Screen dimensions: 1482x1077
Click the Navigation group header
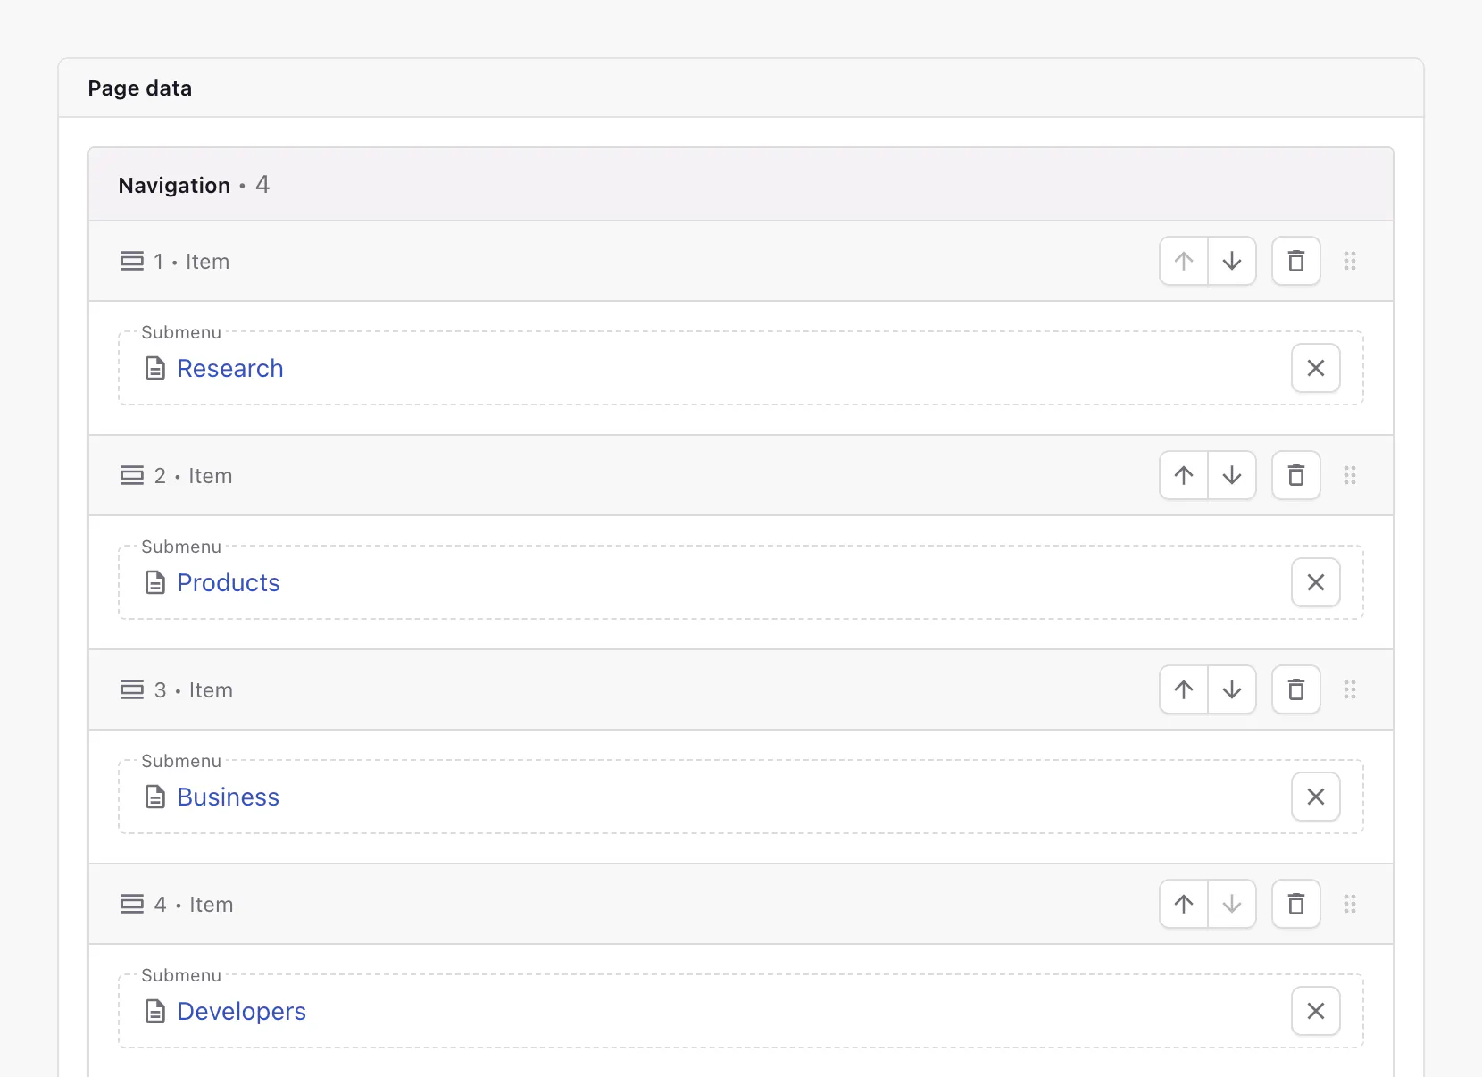tap(740, 185)
